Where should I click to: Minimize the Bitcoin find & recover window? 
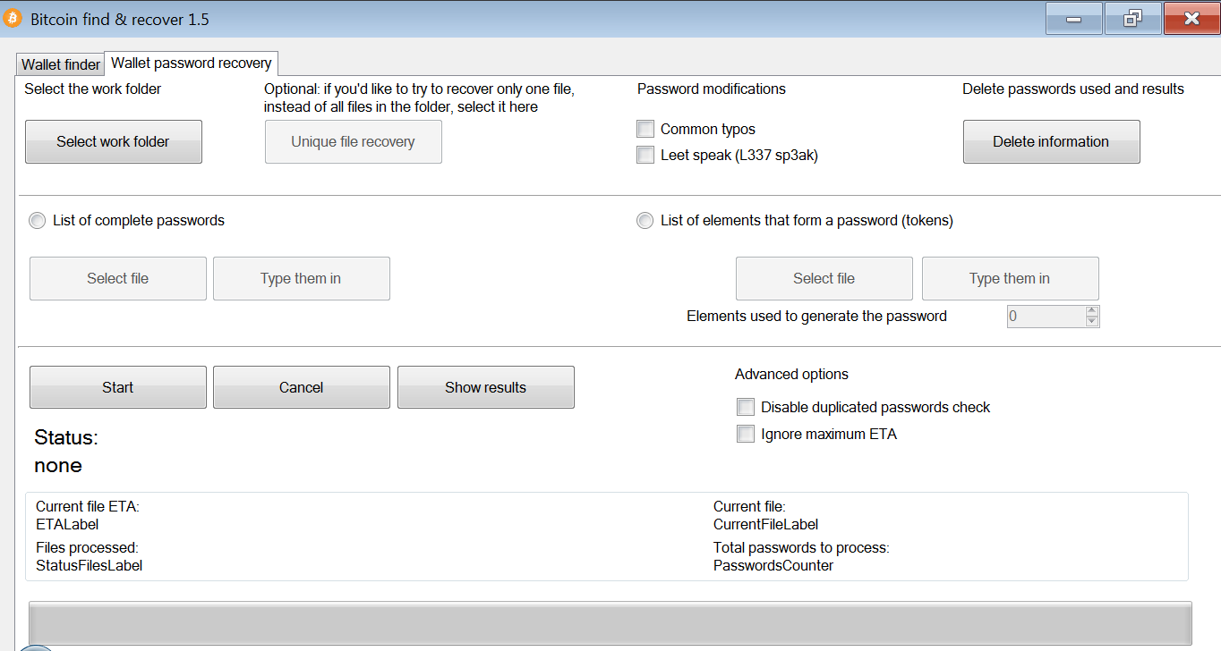coord(1073,19)
